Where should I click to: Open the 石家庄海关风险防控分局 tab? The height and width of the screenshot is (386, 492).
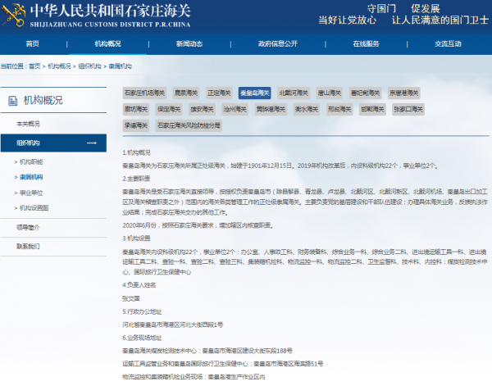189,125
